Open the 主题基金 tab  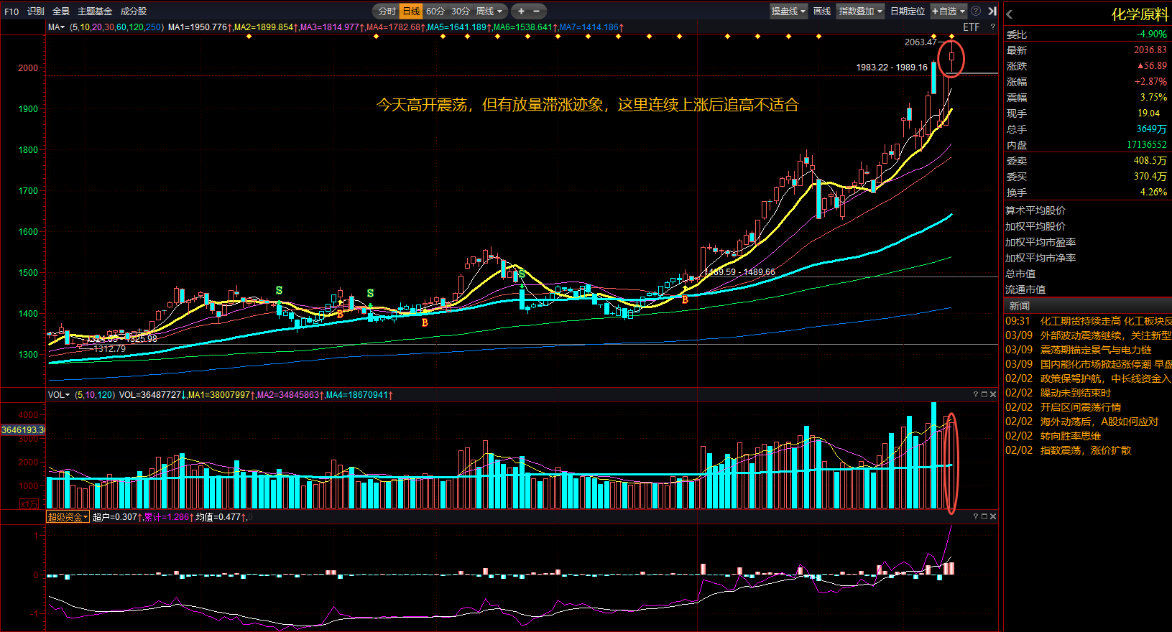[95, 11]
